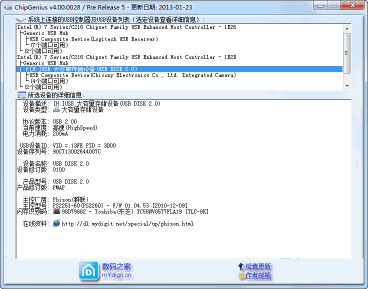
Task: Close the ChipGenius window
Action: point(352,5)
